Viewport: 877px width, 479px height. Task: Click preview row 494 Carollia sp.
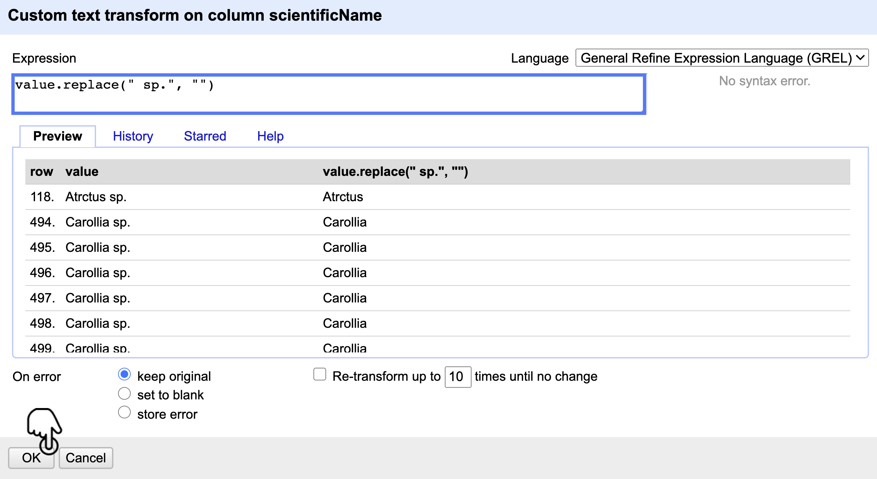tap(98, 222)
